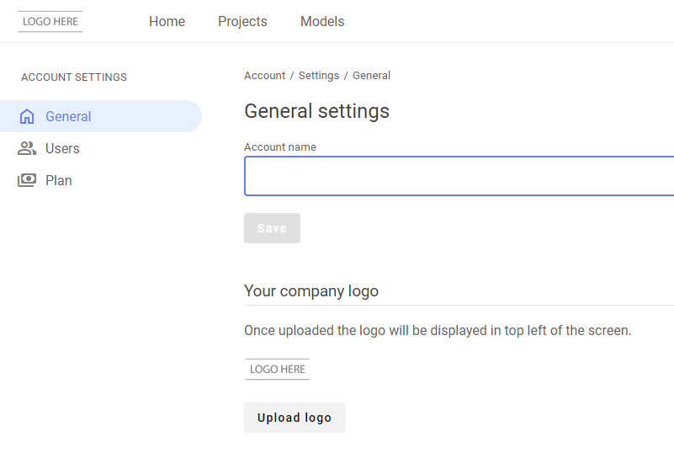674x458 pixels.
Task: Click the Users people icon in sidebar
Action: tap(27, 148)
